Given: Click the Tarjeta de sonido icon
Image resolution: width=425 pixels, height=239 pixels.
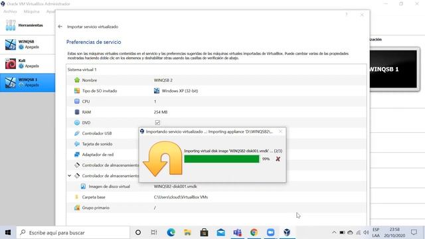Looking at the screenshot, I should (x=77, y=144).
